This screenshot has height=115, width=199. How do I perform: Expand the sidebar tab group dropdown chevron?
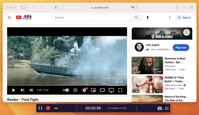[28, 8]
